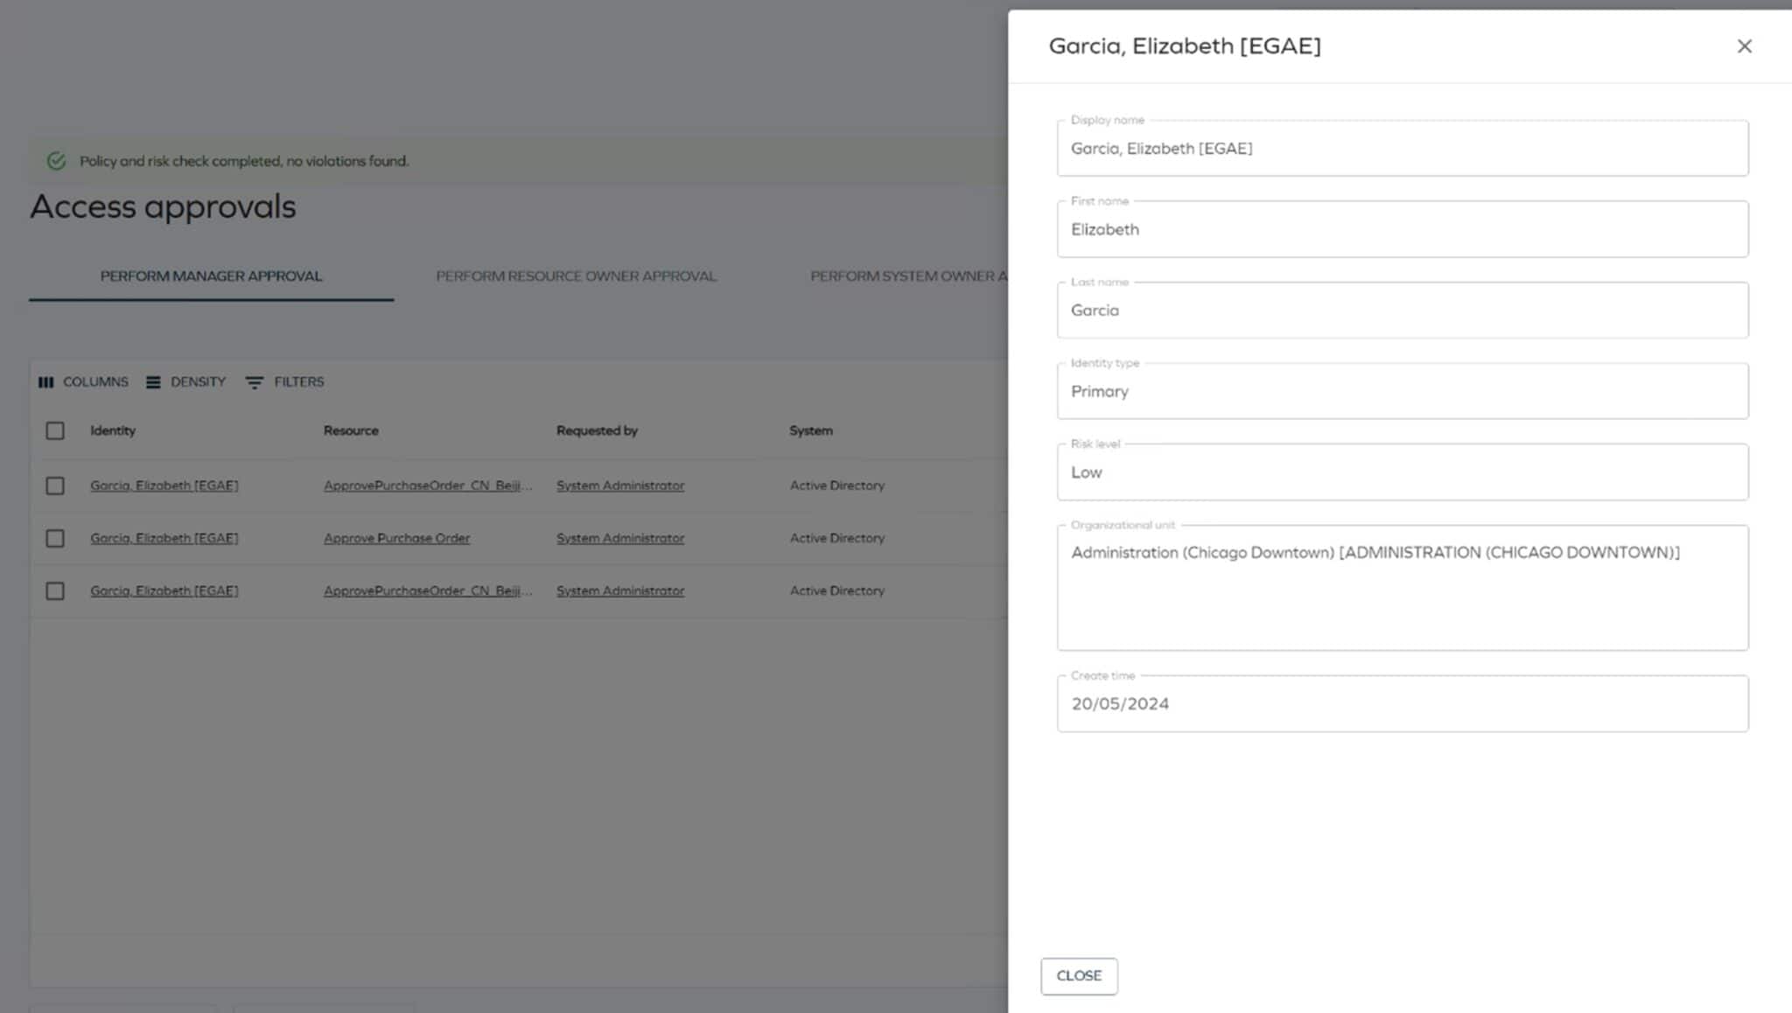This screenshot has width=1792, height=1013.
Task: Click Active Directory in Approve Purchase Order row
Action: [837, 538]
